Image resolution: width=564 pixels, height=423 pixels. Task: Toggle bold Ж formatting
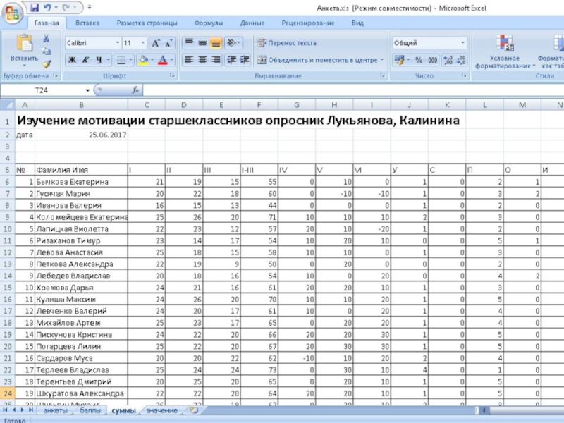click(x=72, y=61)
